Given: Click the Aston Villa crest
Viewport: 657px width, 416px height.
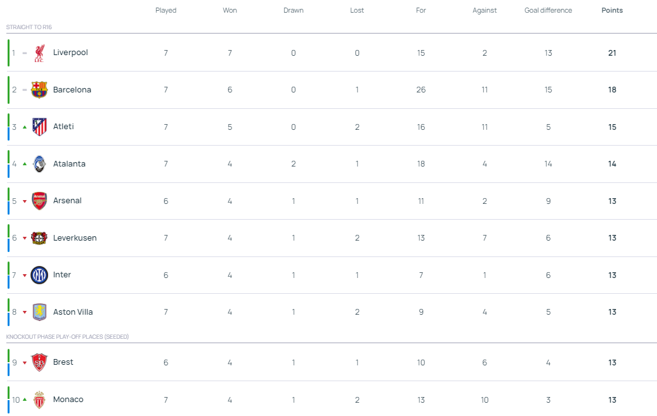Looking at the screenshot, I should coord(39,312).
